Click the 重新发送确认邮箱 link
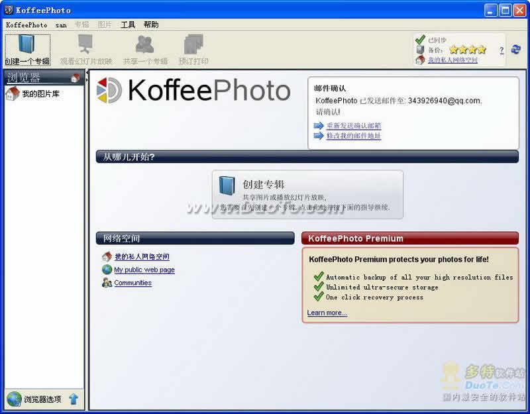530x414 pixels. point(354,126)
